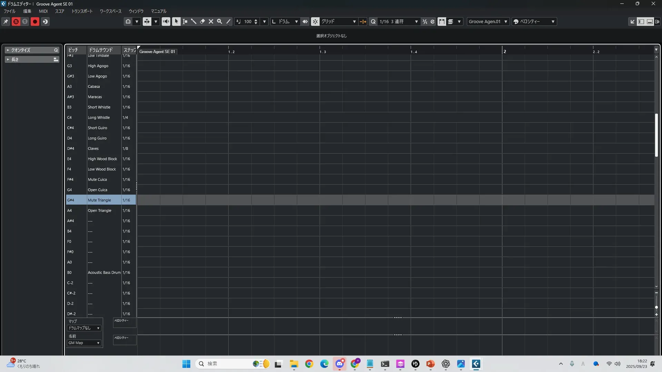Select the Erase tool in toolbar
The width and height of the screenshot is (662, 372).
(202, 21)
